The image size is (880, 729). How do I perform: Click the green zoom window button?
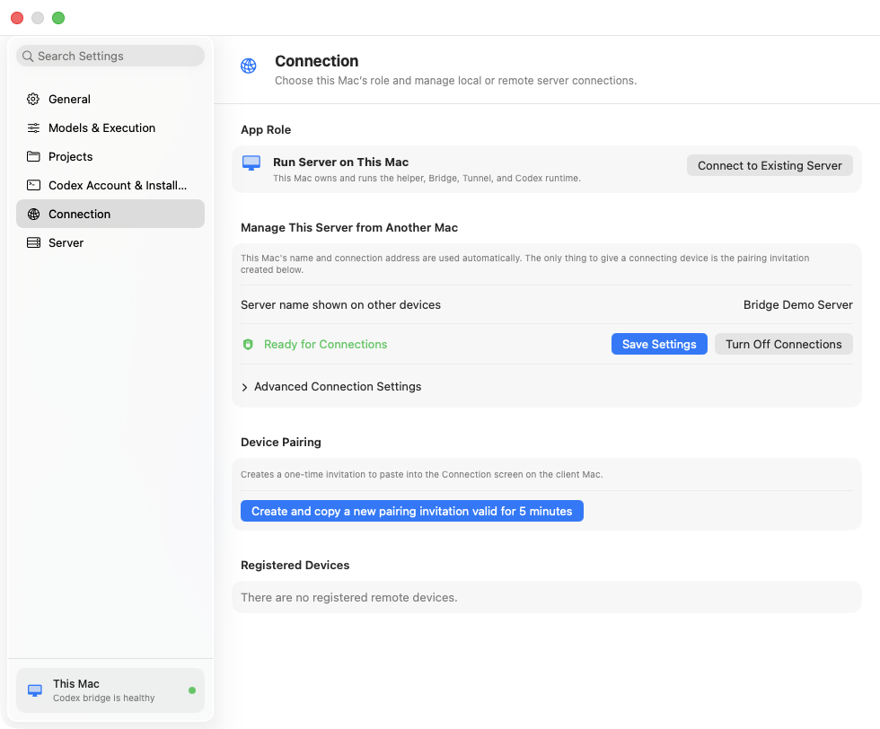[x=58, y=18]
